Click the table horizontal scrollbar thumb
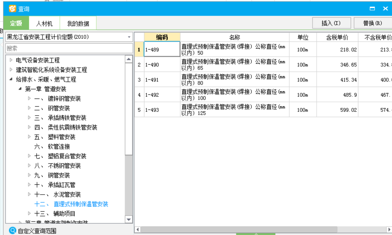The image size is (392, 235). click(x=239, y=229)
